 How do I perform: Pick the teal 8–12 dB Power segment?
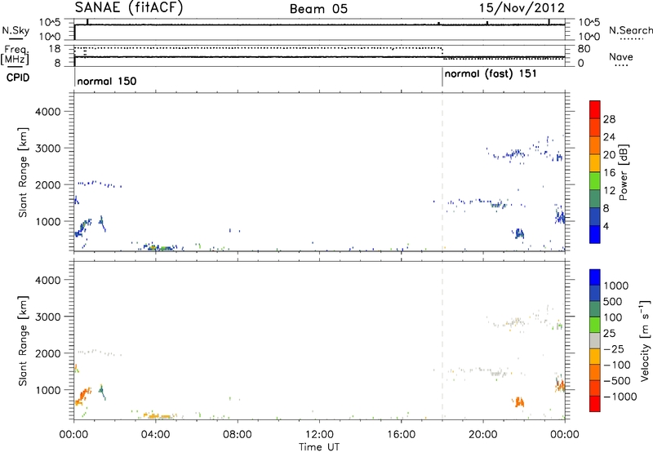coord(595,199)
